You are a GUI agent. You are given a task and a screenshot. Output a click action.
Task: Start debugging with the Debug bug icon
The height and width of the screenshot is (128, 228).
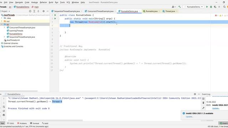coord(211,7)
